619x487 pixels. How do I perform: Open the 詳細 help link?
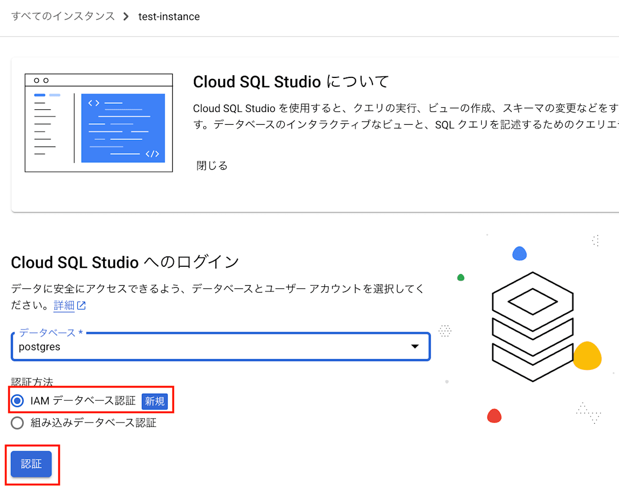64,305
